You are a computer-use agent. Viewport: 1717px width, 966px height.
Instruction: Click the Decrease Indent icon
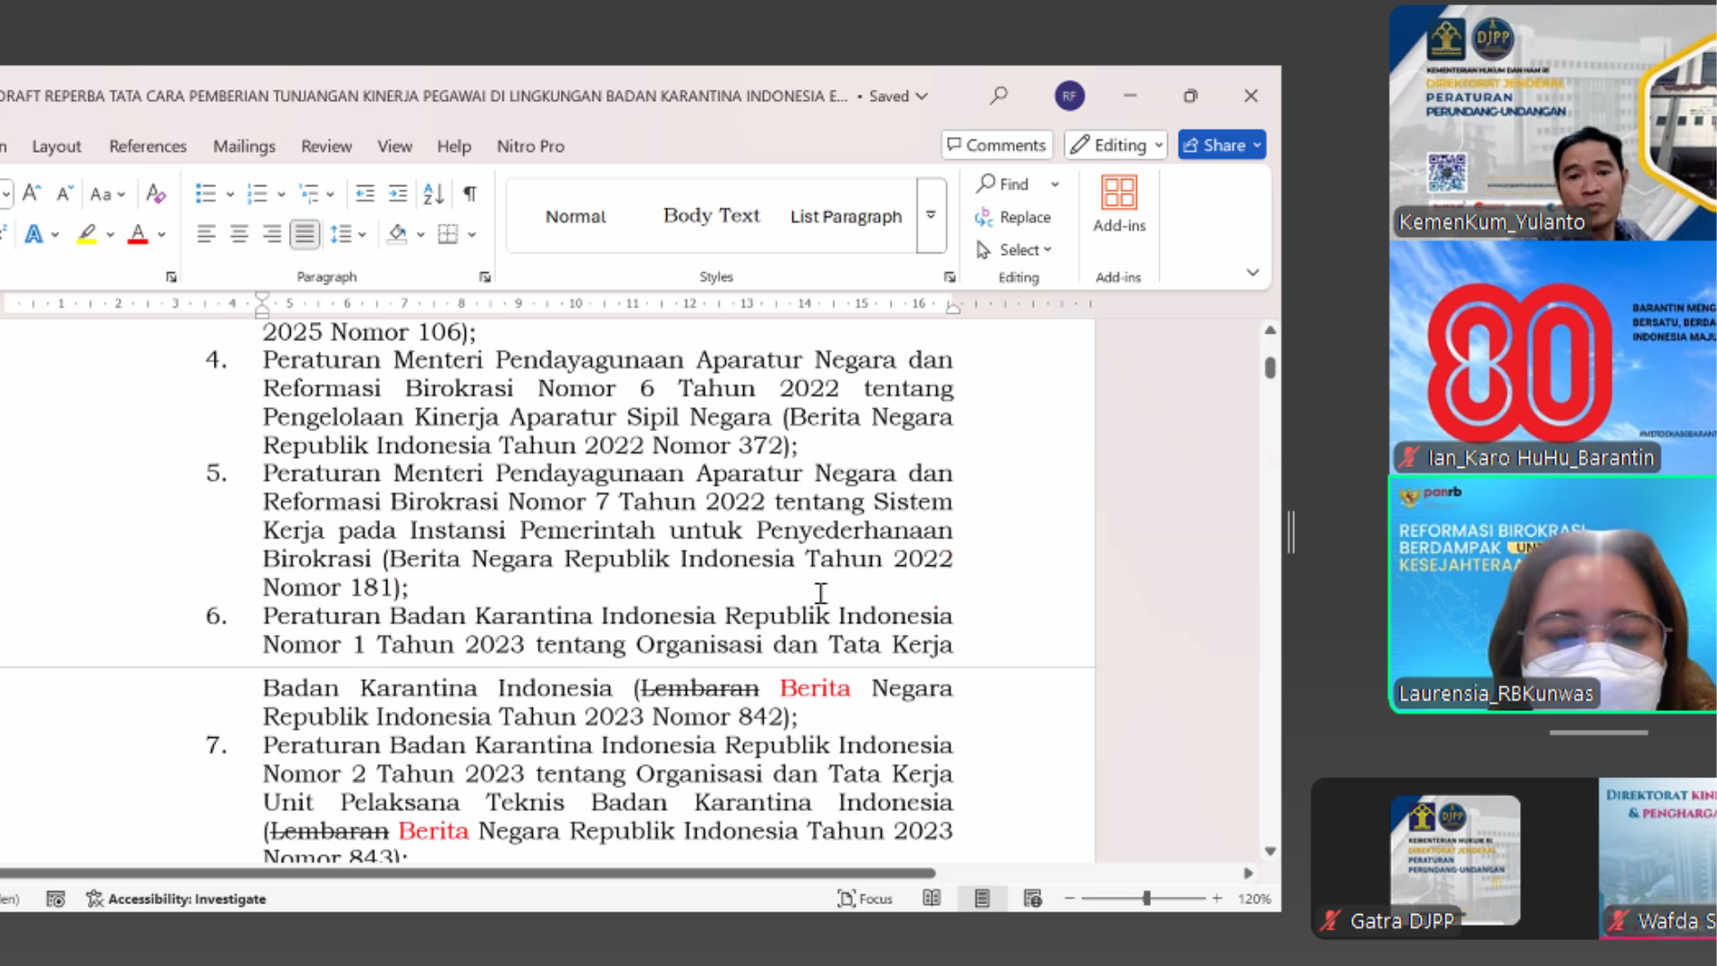[365, 193]
